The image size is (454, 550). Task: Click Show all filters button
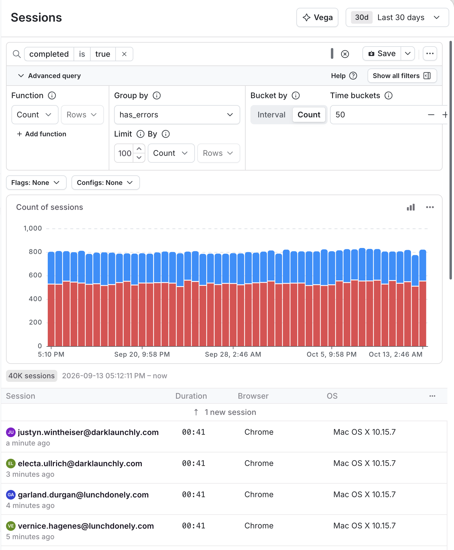click(402, 76)
